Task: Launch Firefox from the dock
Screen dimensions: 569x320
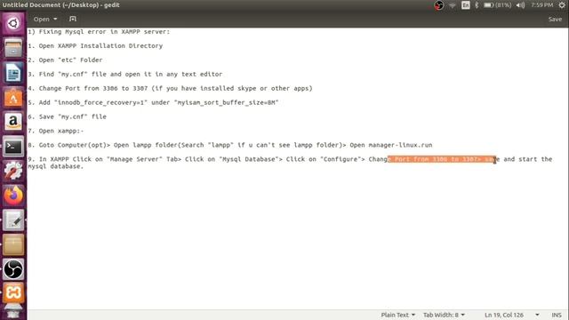Action: point(13,196)
